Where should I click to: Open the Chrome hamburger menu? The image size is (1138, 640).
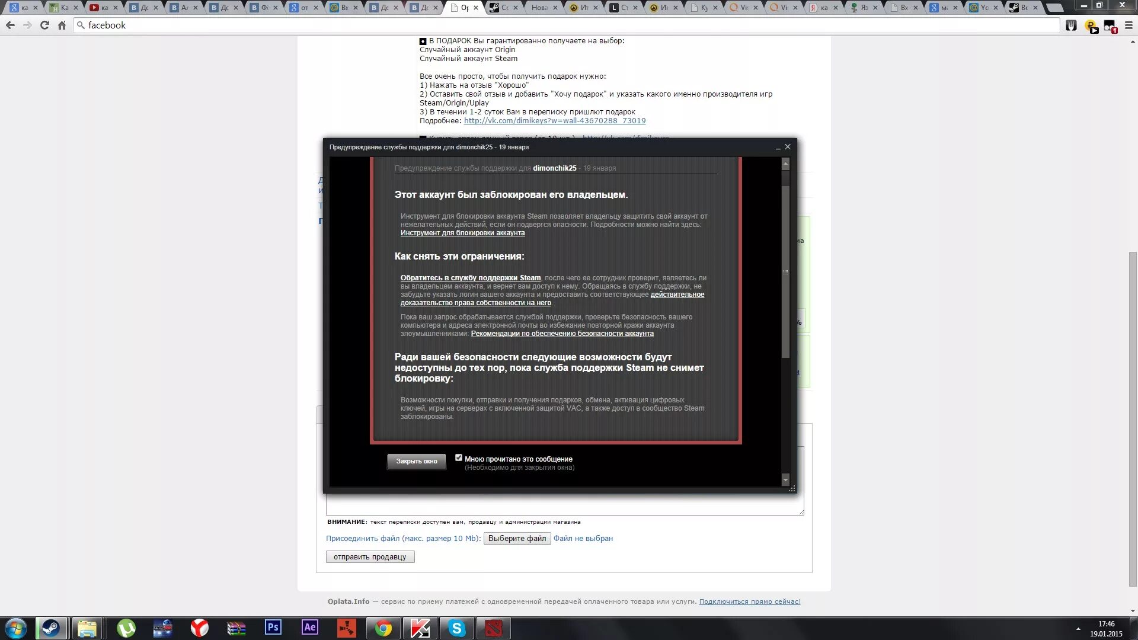tap(1129, 25)
